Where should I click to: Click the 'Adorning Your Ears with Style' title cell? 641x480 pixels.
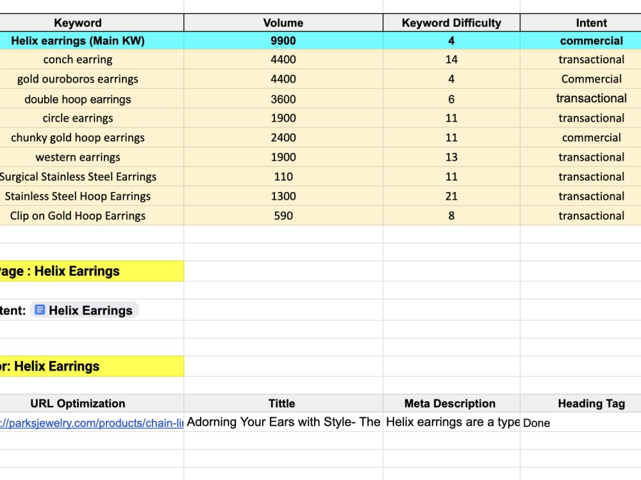pos(283,422)
